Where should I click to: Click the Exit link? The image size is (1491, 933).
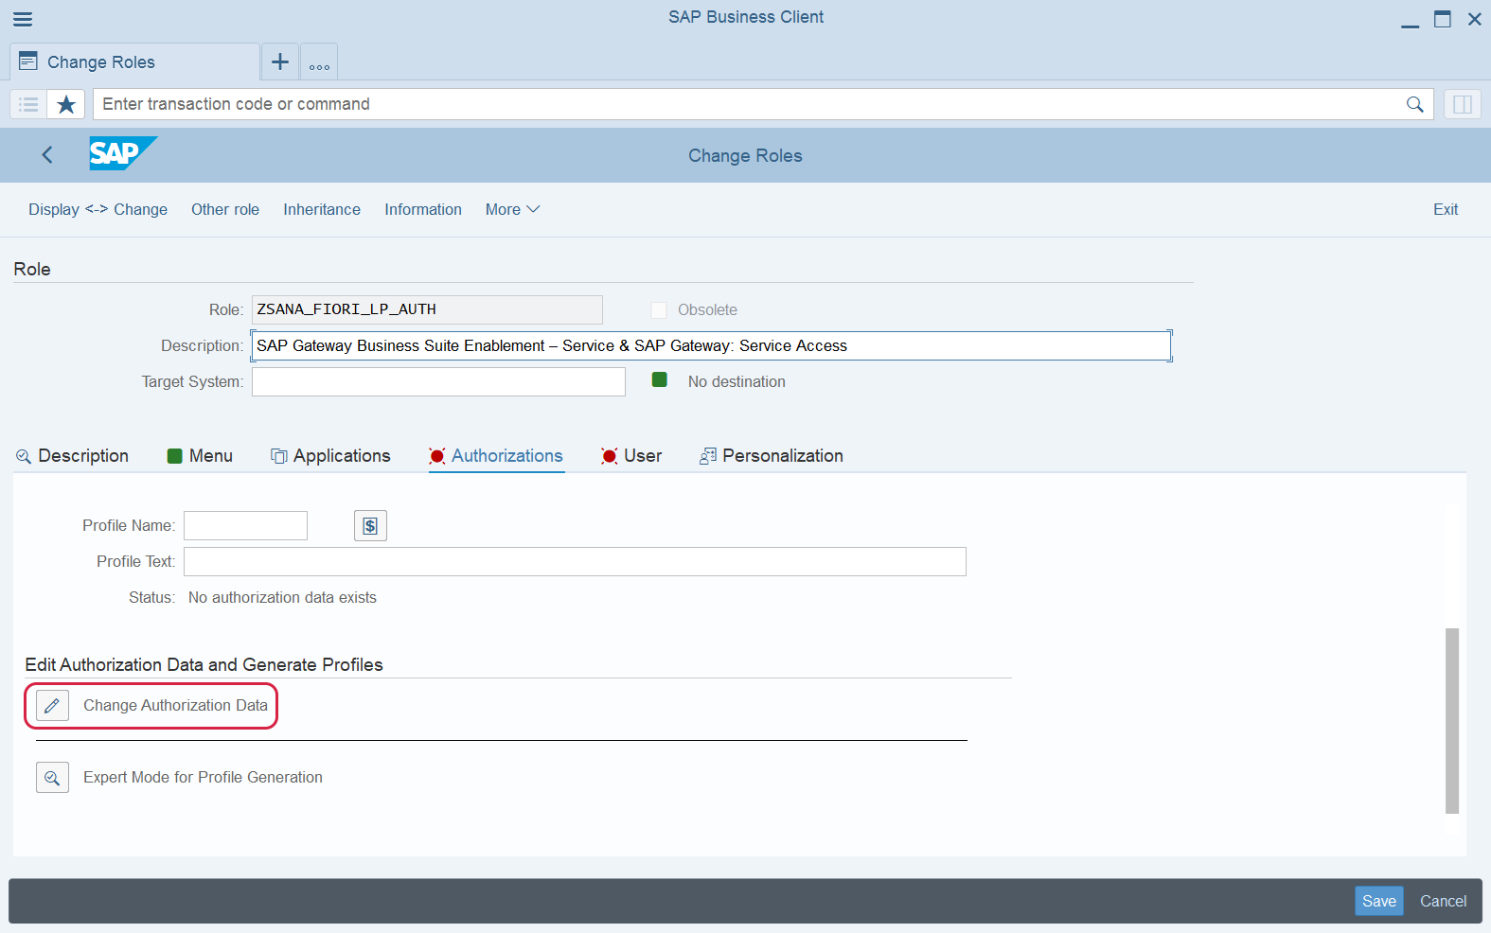[x=1446, y=210]
